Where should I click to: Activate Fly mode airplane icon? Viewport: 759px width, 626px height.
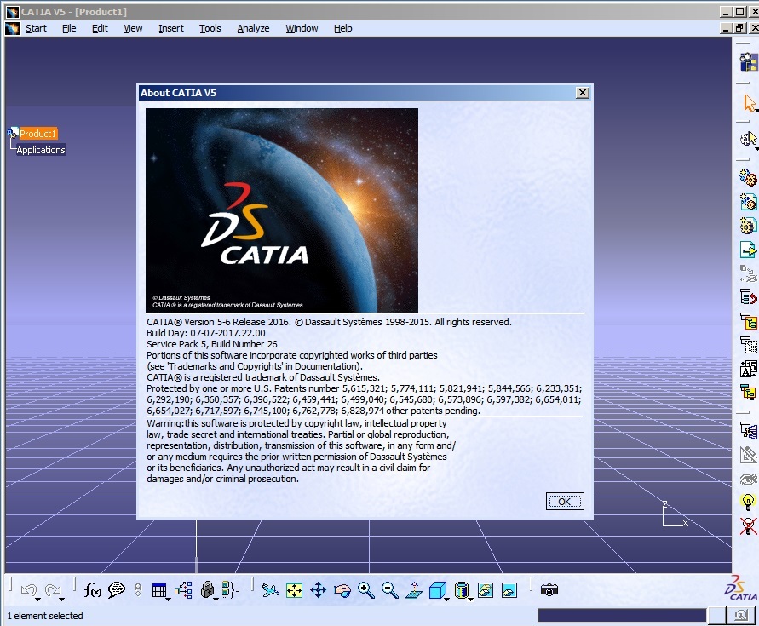(x=270, y=589)
